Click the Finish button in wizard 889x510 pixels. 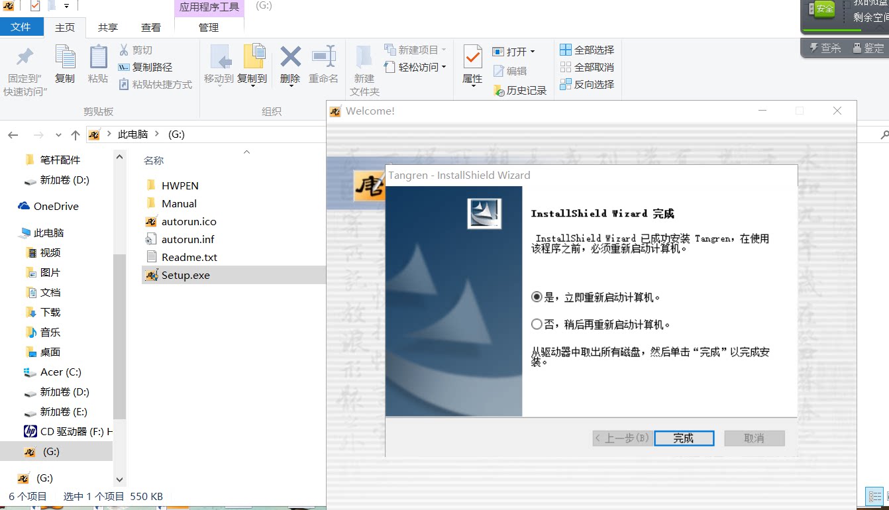click(684, 438)
